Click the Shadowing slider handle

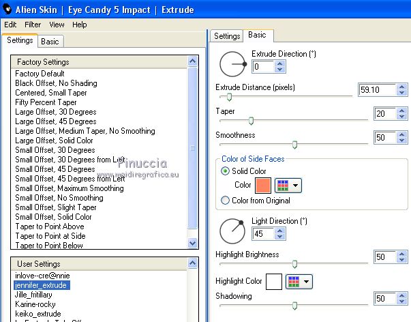tap(294, 306)
